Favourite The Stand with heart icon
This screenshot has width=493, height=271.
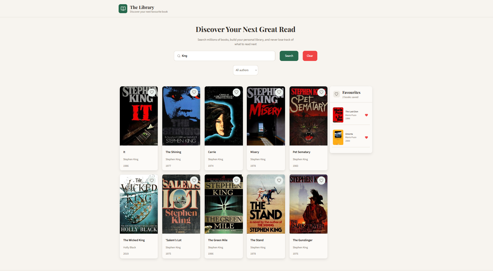[279, 180]
